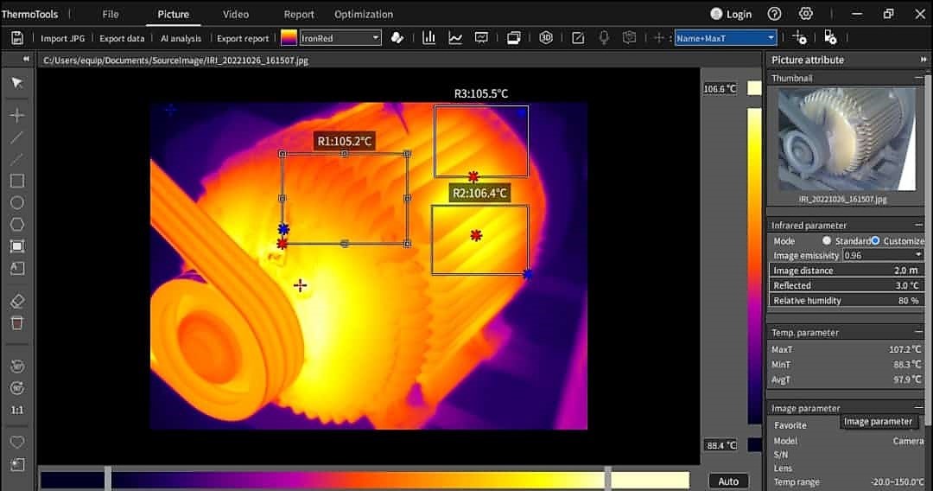Click the Reflected 3.0 °C field
Screen dimensions: 933x491
846,285
